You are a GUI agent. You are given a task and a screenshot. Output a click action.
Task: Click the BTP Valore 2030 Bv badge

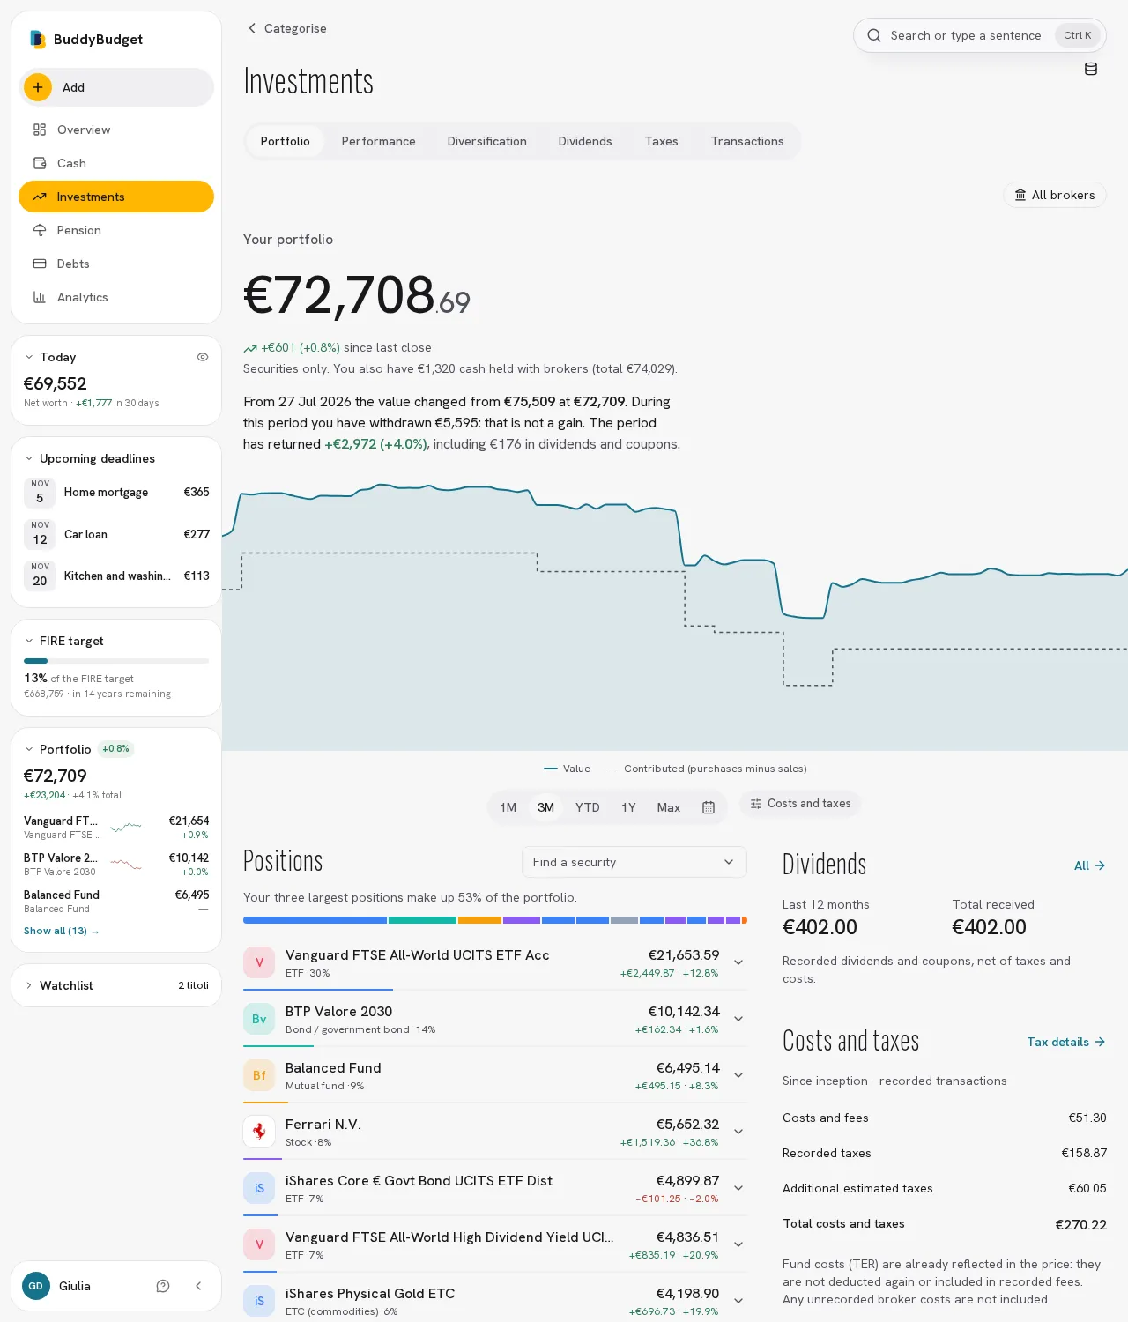[x=259, y=1019]
